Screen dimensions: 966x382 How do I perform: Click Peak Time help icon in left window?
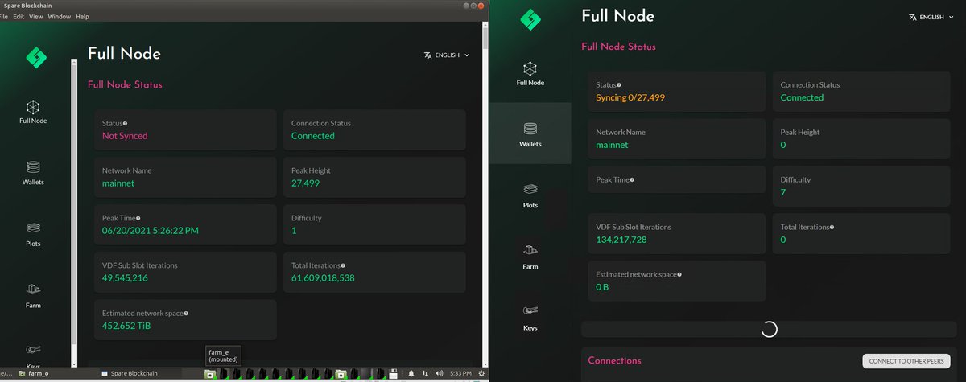coord(139,218)
